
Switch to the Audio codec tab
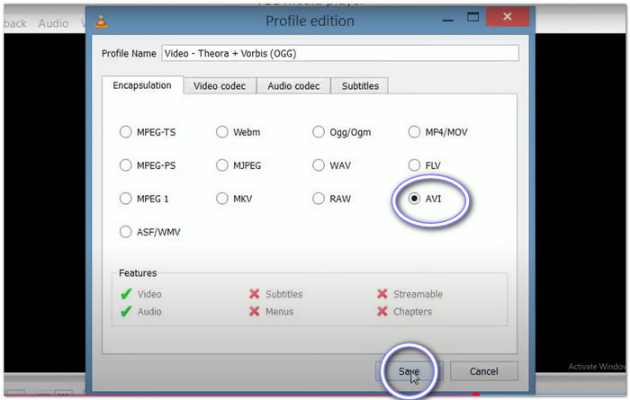(293, 86)
